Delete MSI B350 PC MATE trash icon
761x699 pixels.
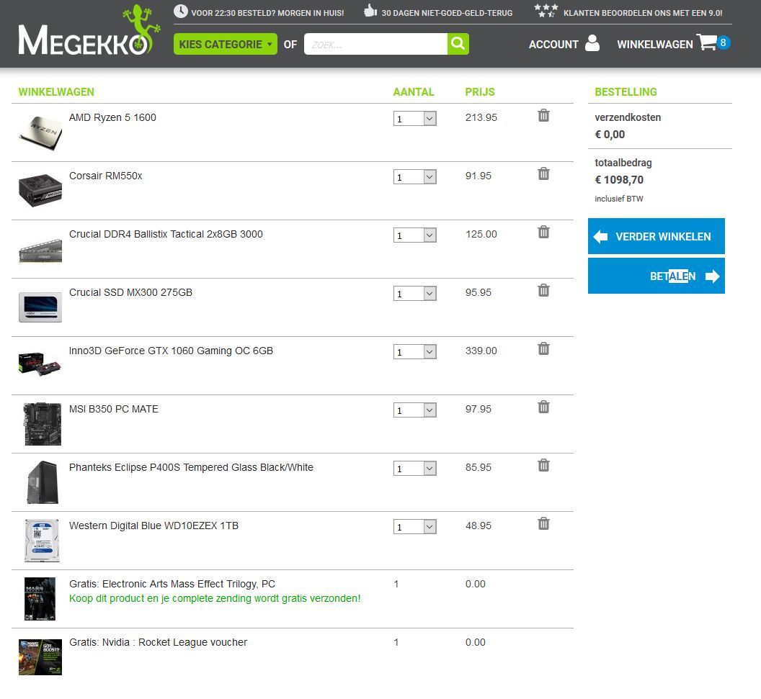[543, 407]
